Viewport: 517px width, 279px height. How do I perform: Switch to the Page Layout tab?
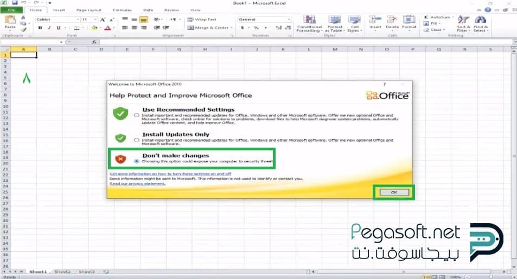coord(88,10)
